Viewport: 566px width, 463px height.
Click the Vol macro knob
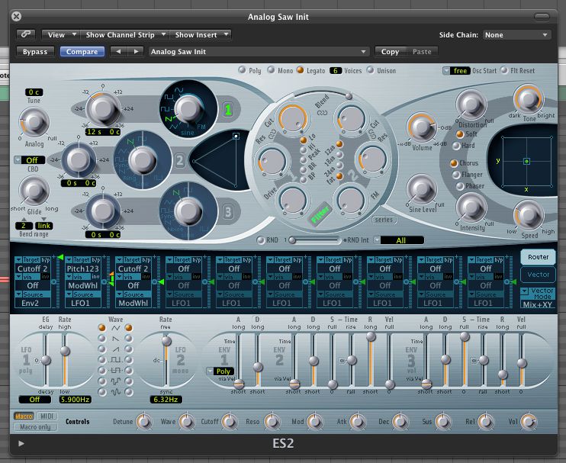(x=529, y=422)
